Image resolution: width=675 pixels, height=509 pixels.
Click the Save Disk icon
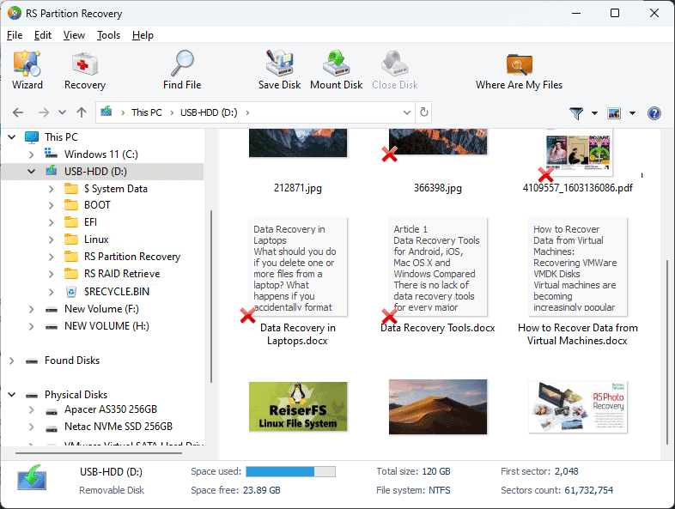[x=279, y=70]
